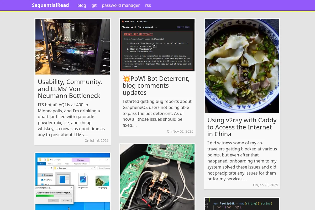315x210 pixels.
Task: Open PoW! Bot Deterrent, blog comments updates post
Action: coord(156,86)
